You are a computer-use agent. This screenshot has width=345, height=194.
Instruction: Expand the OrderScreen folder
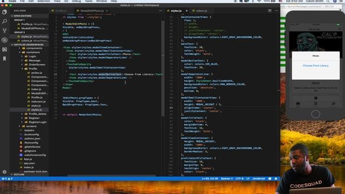(x=37, y=65)
